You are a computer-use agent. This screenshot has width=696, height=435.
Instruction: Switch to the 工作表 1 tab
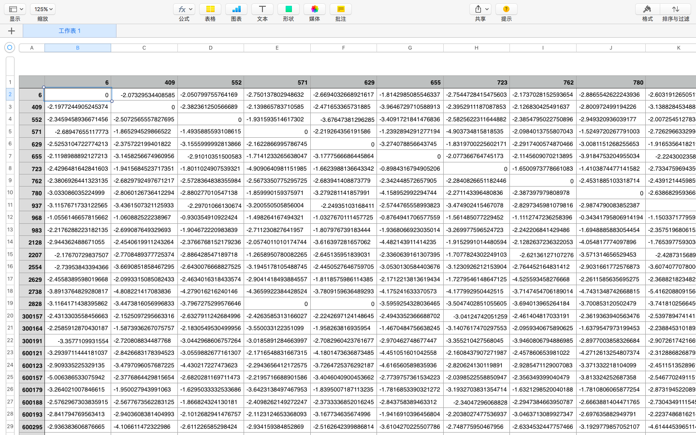(x=70, y=31)
